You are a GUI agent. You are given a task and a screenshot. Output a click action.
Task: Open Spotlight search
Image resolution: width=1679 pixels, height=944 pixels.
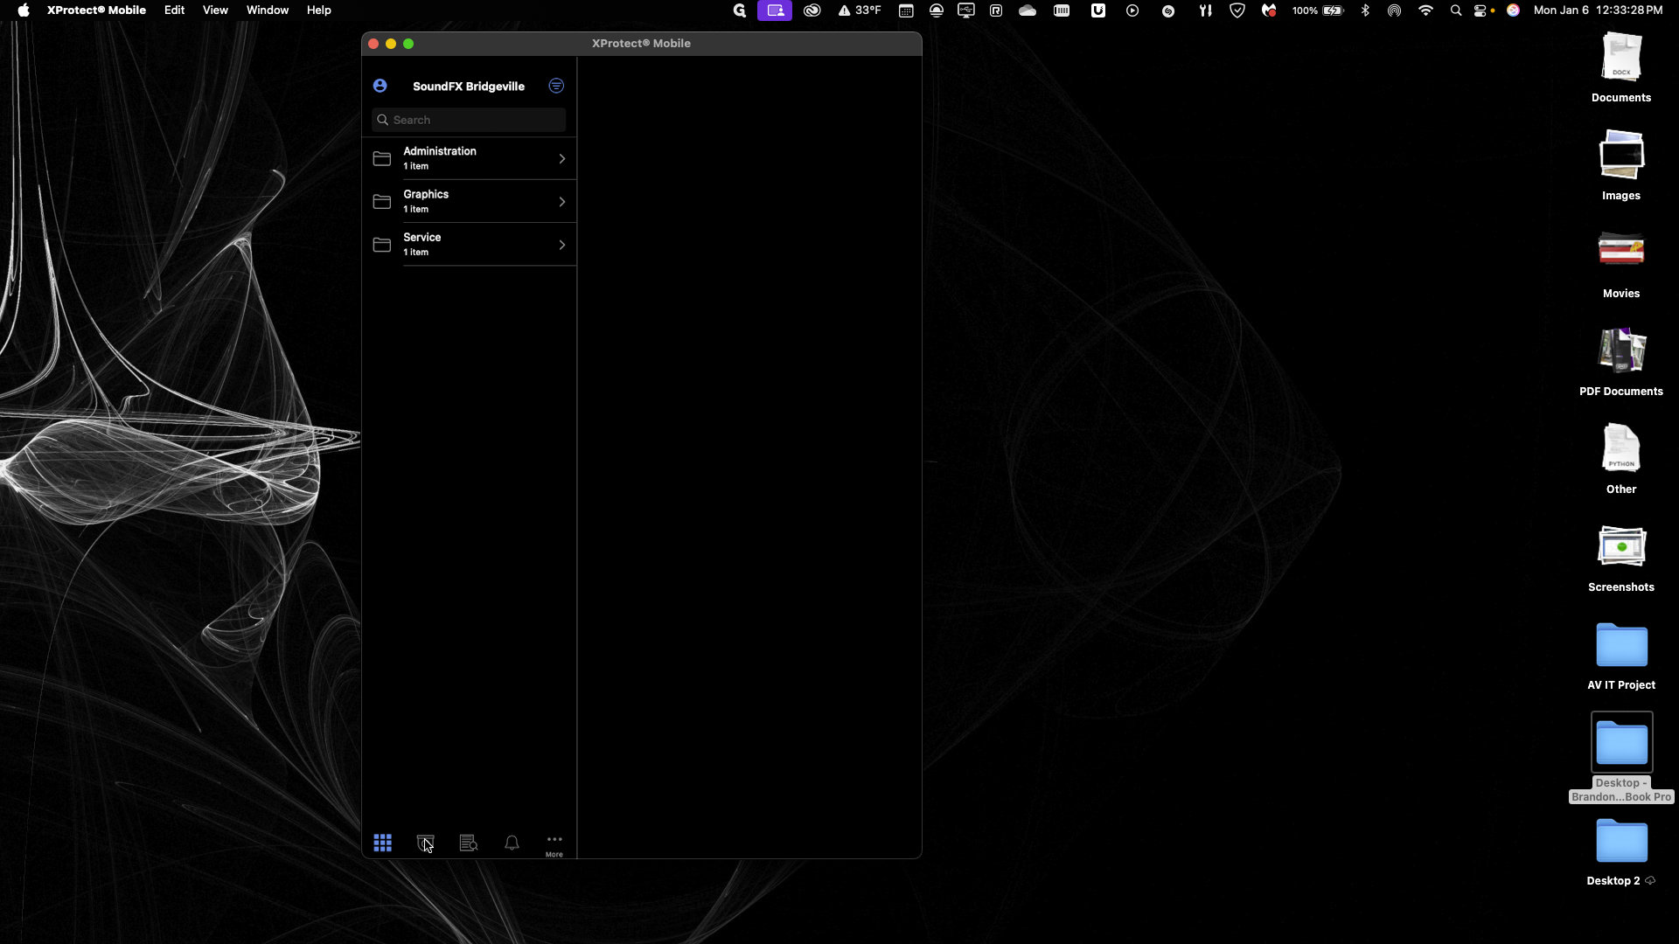[x=1456, y=10]
